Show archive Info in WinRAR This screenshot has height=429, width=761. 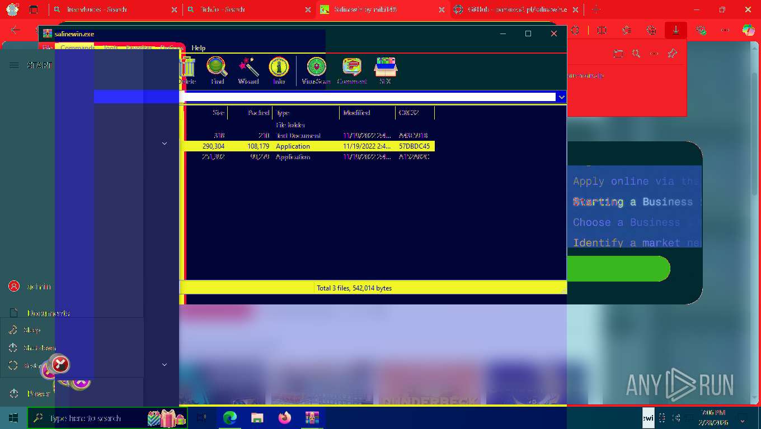click(x=279, y=70)
